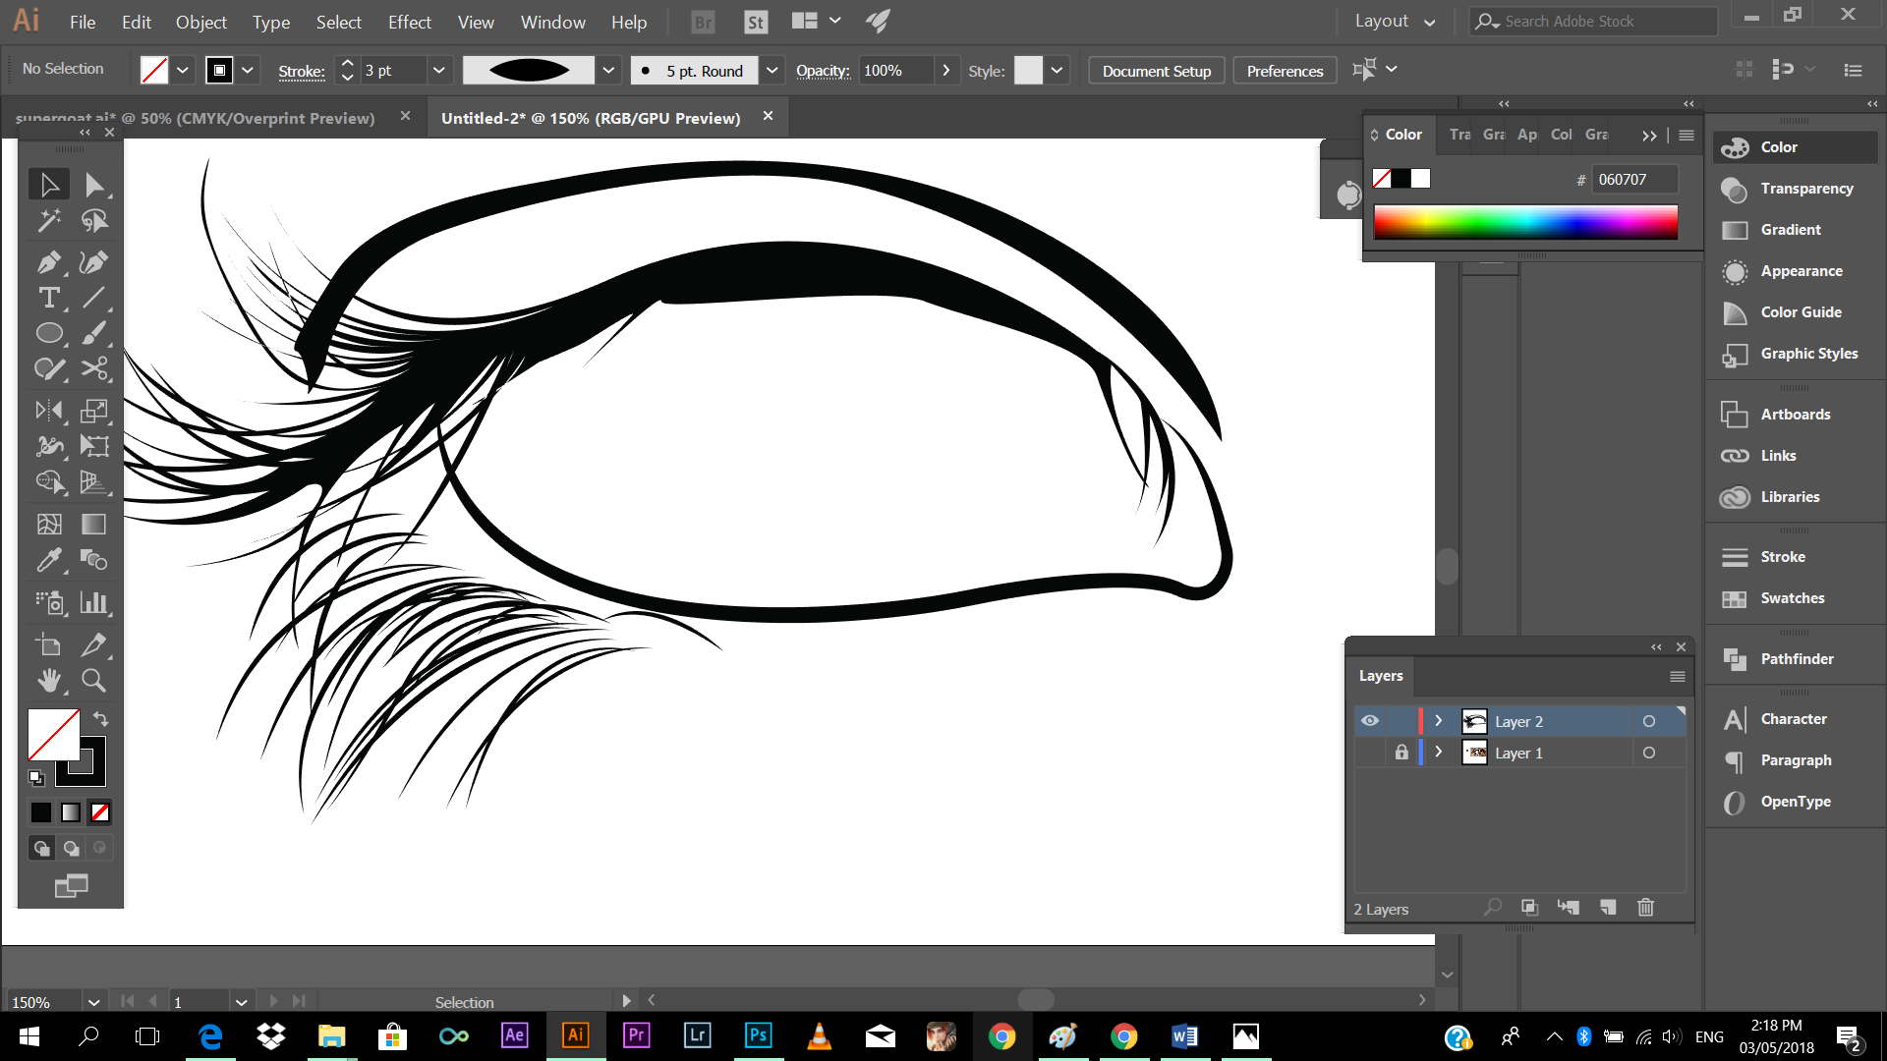
Task: Open Type menu
Action: coord(270,22)
